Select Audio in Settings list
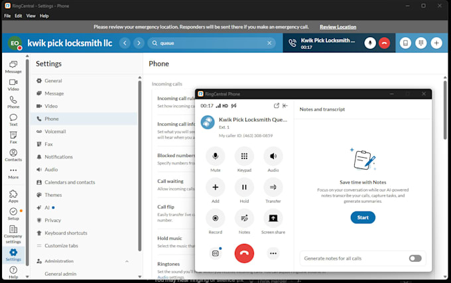This screenshot has height=283, width=451. pos(84,170)
